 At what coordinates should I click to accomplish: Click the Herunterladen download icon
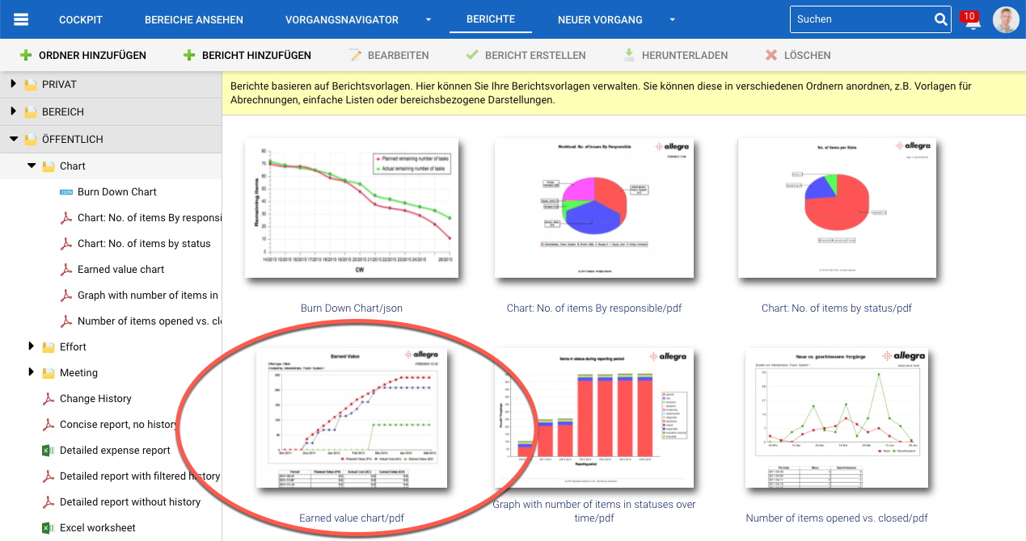[629, 56]
